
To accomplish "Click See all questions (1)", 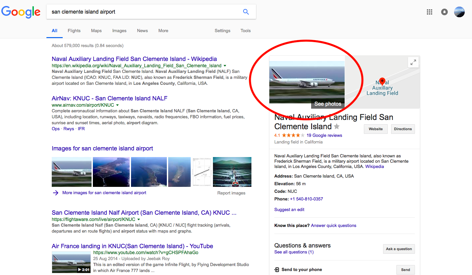I will coord(294,252).
